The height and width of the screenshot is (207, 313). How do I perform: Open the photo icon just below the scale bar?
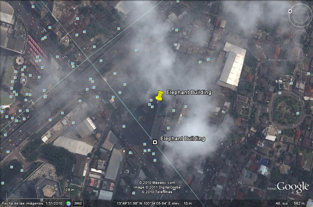tap(41, 200)
